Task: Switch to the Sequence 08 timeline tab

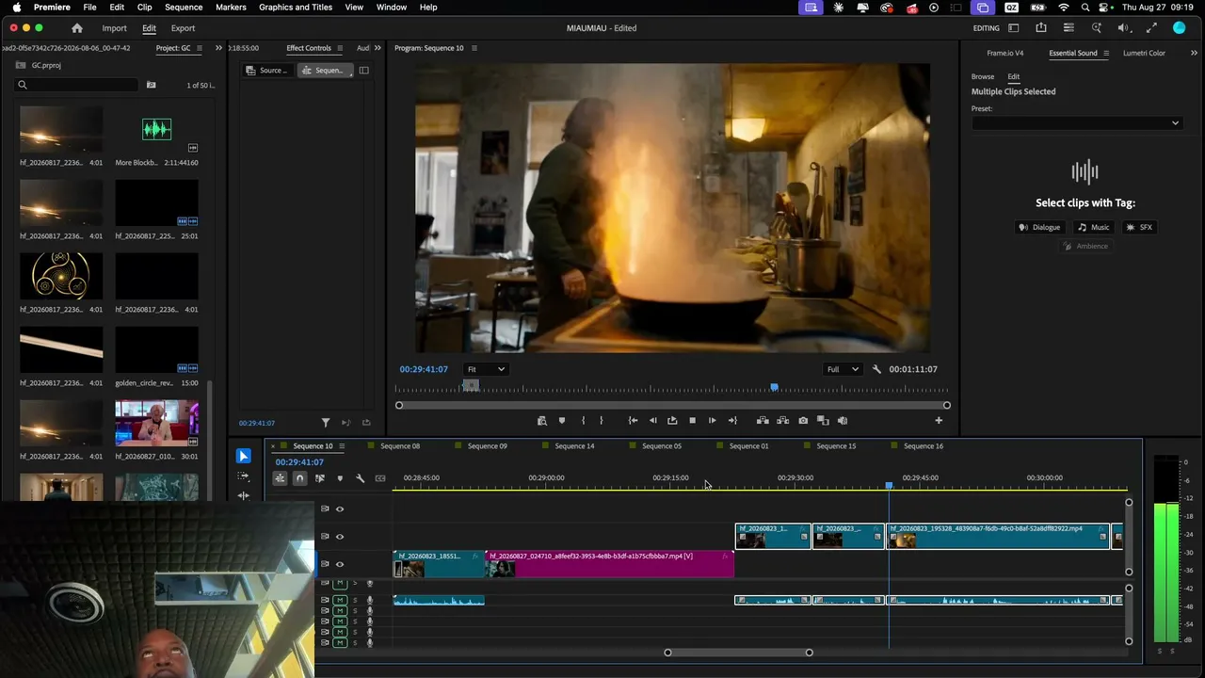Action: (x=400, y=446)
